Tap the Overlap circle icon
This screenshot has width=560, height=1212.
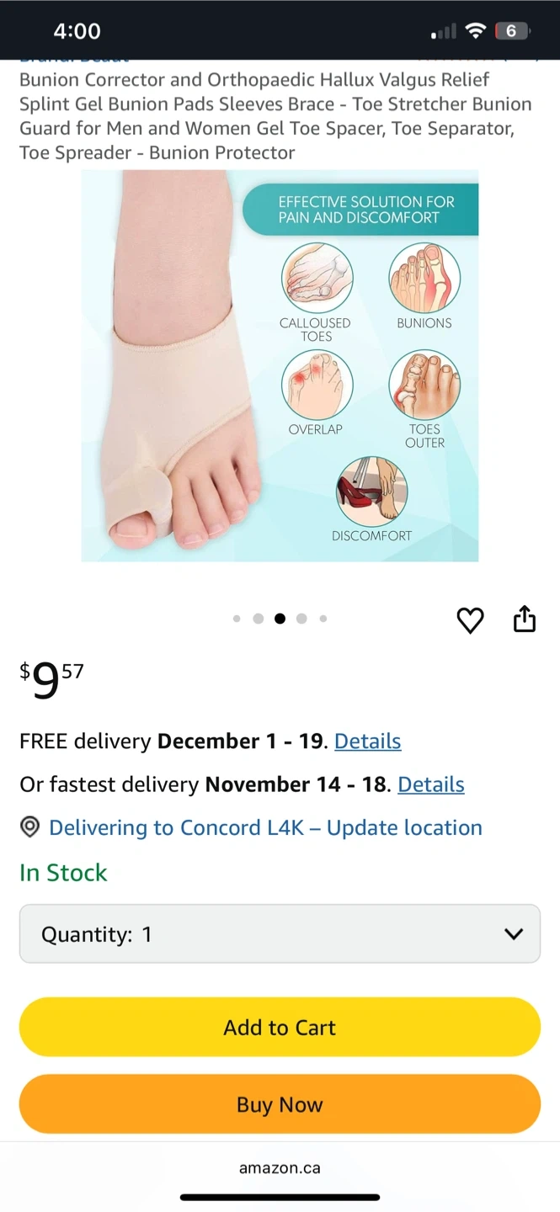[317, 385]
